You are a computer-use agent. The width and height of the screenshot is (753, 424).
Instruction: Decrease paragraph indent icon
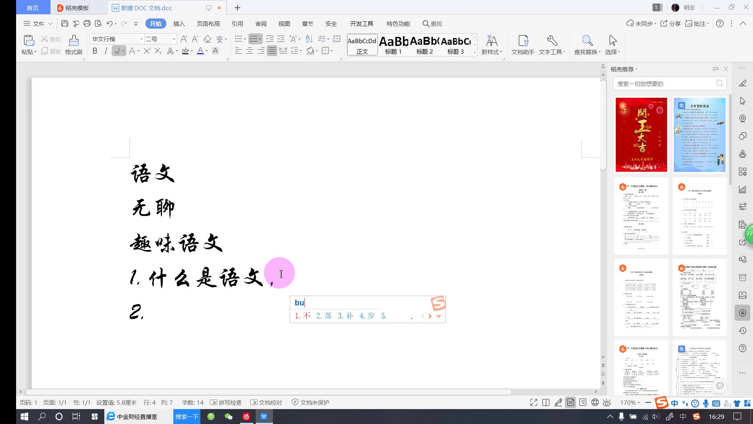(x=270, y=39)
